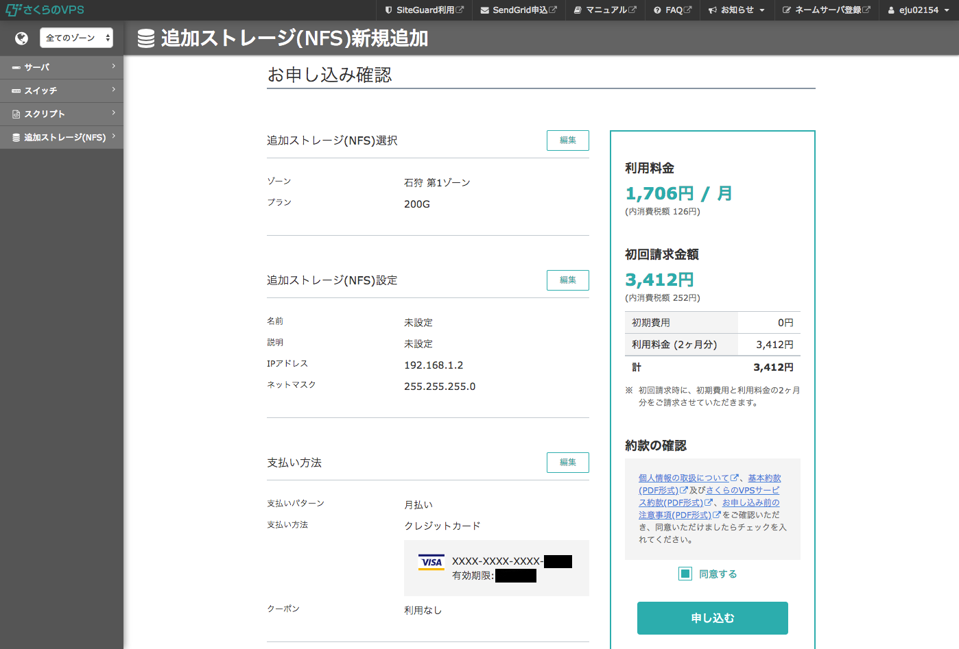This screenshot has height=649, width=959.
Task: Click the user profile icon
Action: click(x=892, y=10)
